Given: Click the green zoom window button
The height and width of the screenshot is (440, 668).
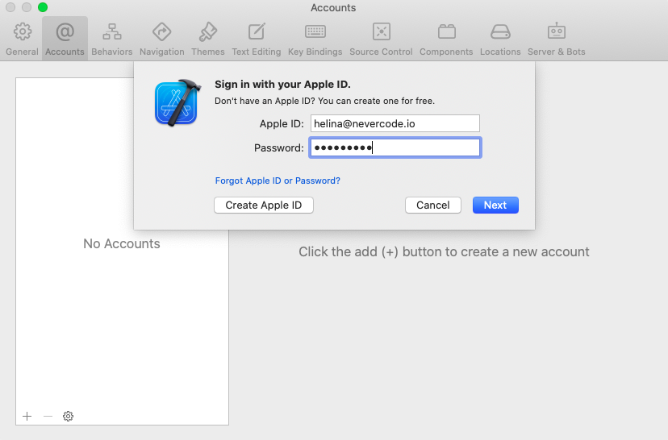Looking at the screenshot, I should (x=43, y=7).
